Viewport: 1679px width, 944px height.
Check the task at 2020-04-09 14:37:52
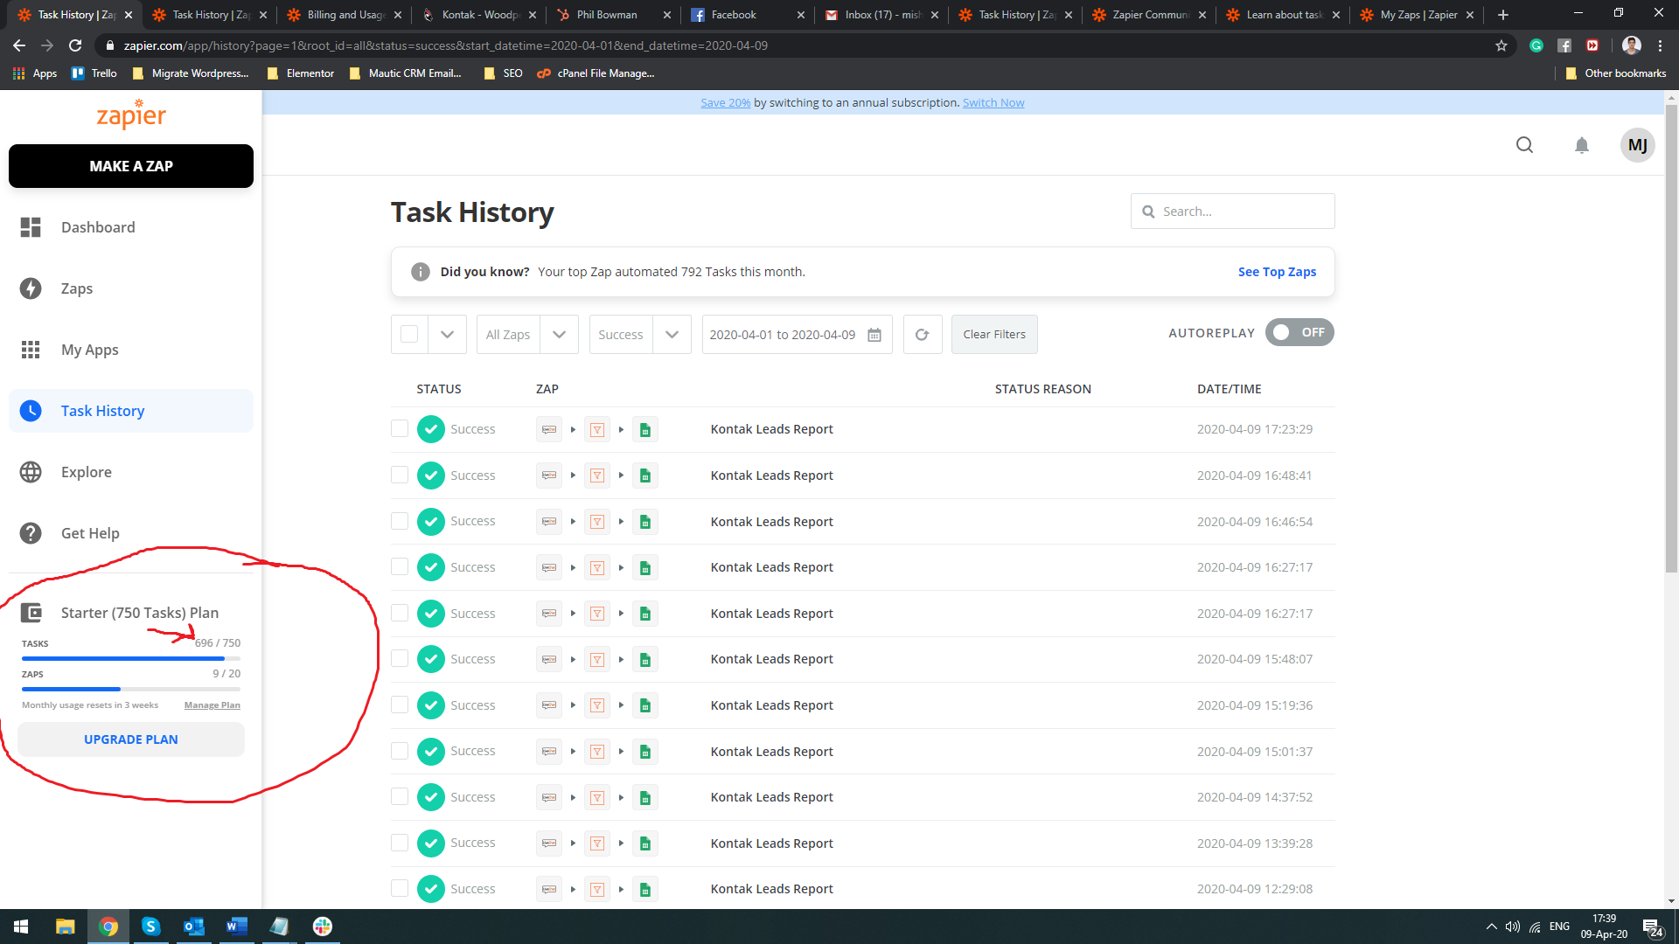tap(400, 796)
